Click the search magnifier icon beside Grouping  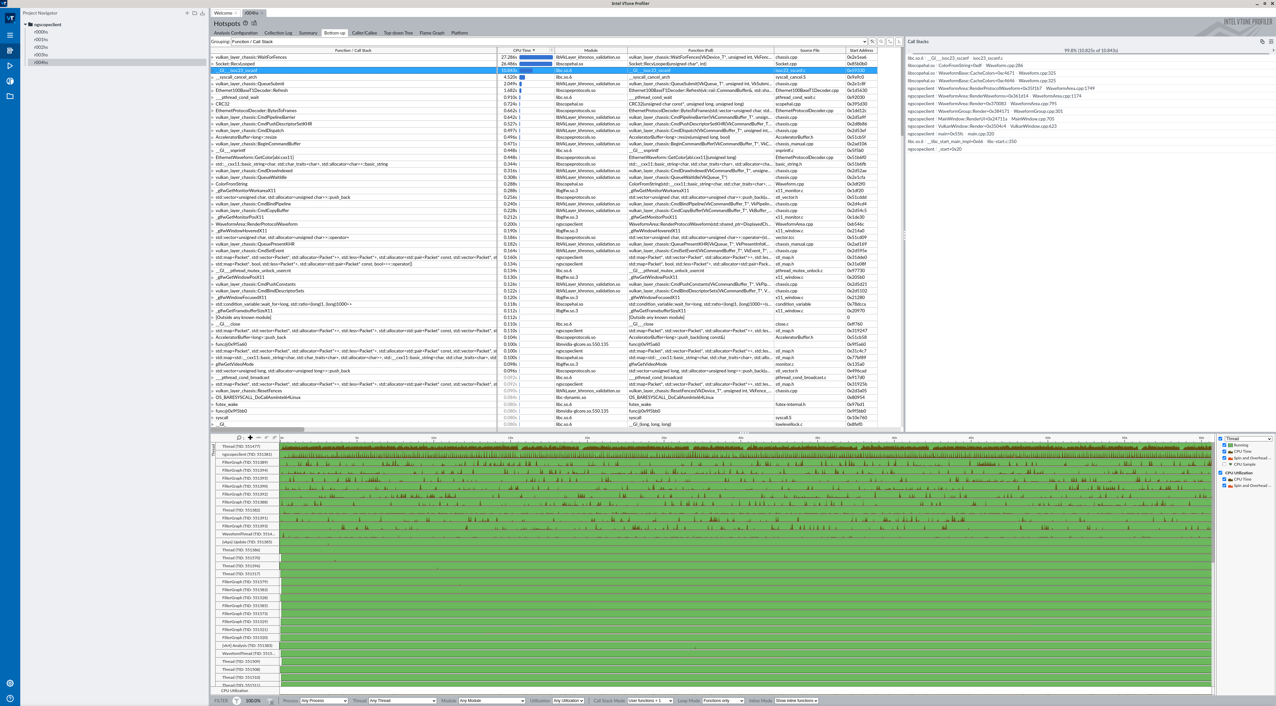[881, 41]
